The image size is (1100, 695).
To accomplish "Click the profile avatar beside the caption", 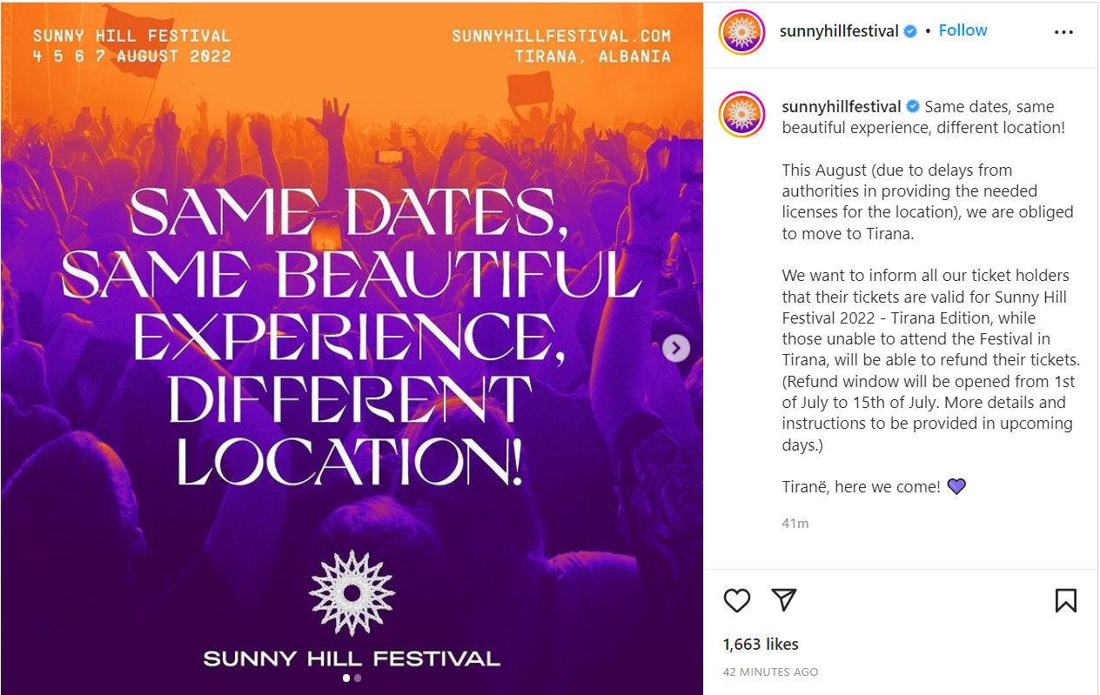I will pyautogui.click(x=741, y=114).
